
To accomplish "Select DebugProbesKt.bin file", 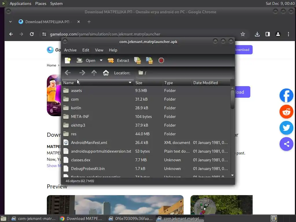I will click(x=146, y=169).
